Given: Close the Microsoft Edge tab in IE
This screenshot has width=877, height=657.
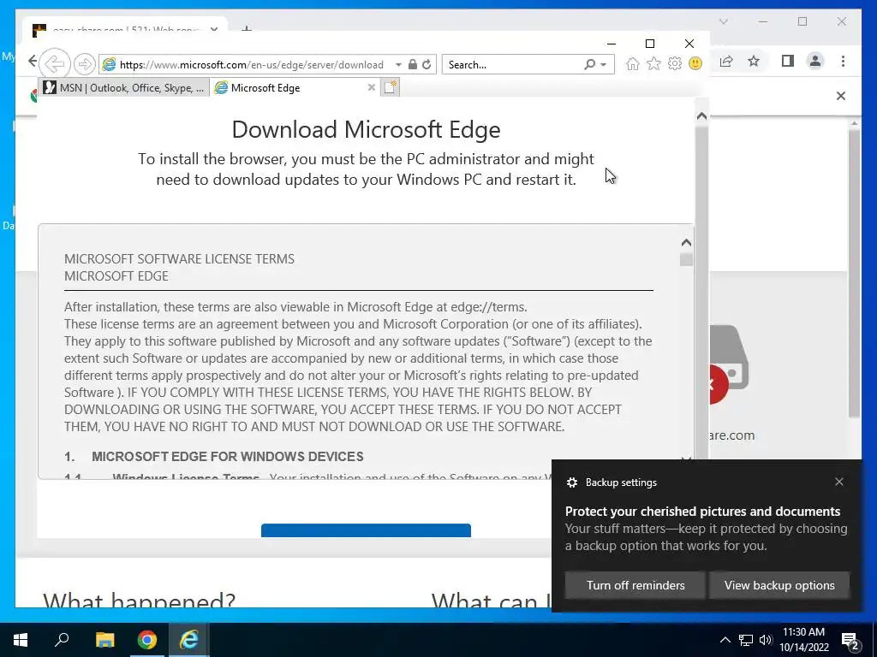Looking at the screenshot, I should point(371,87).
